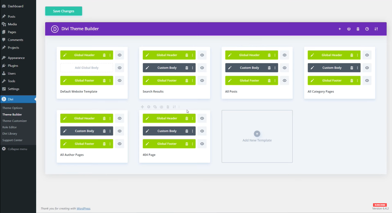Hide Global Header in Default Website Template

pos(119,55)
